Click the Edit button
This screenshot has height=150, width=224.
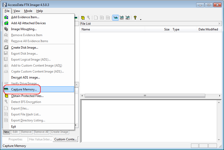click(15, 132)
